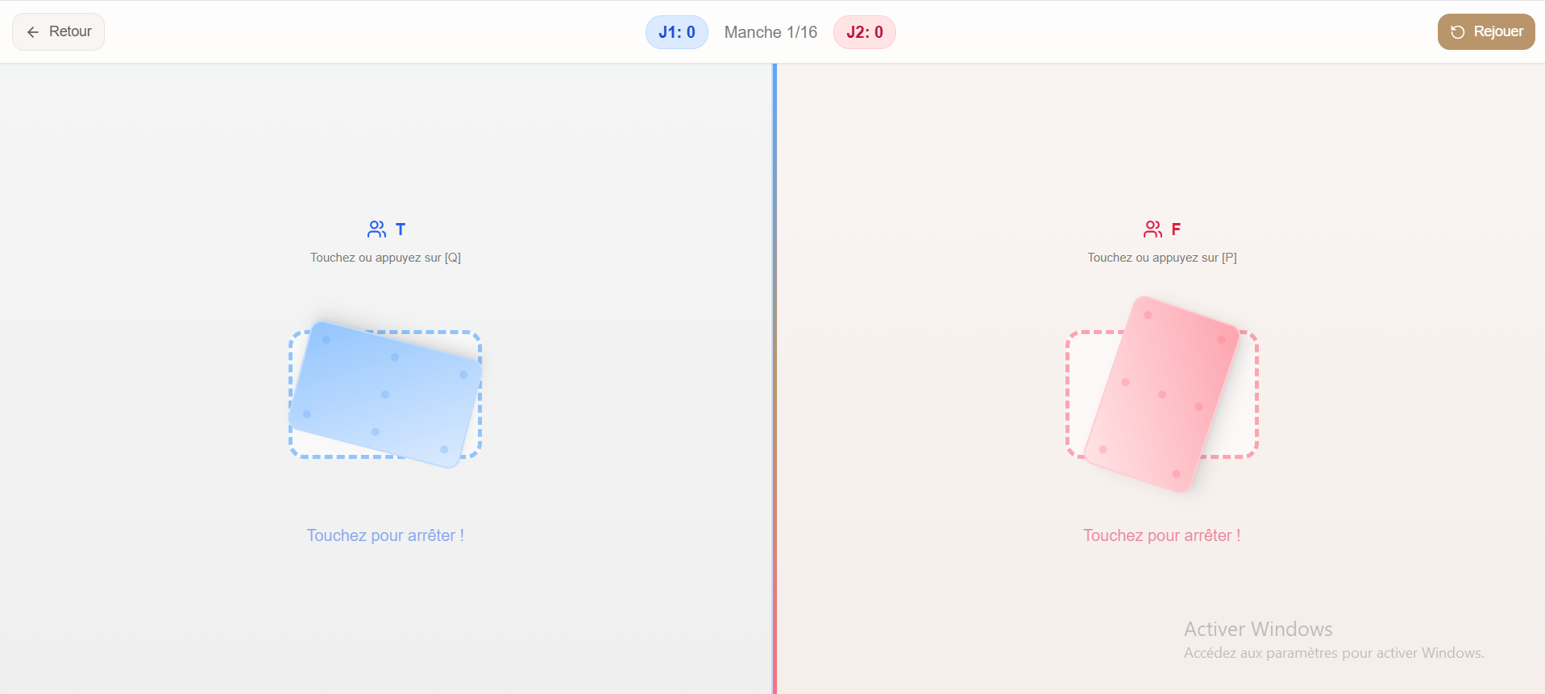Image resolution: width=1545 pixels, height=694 pixels.
Task: Click the Retour back button
Action: pos(58,31)
